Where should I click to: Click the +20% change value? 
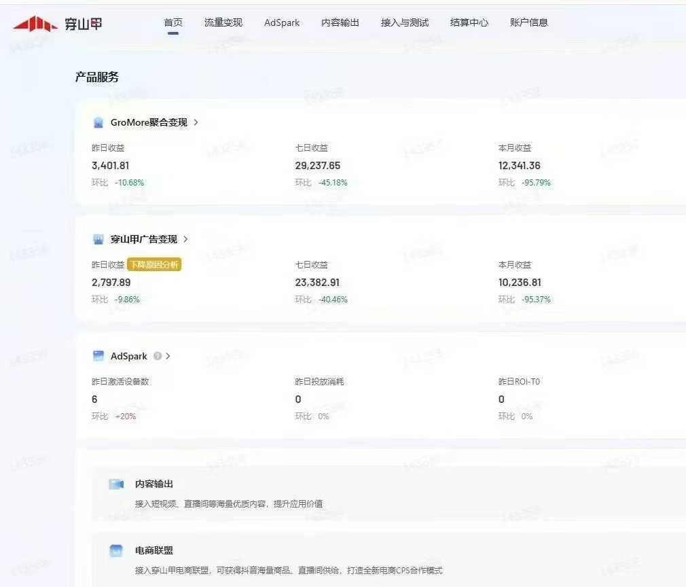coord(126,416)
